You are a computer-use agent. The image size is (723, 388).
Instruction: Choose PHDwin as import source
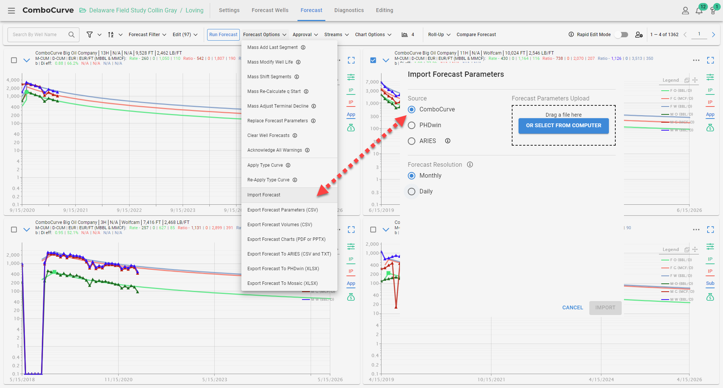coord(412,125)
